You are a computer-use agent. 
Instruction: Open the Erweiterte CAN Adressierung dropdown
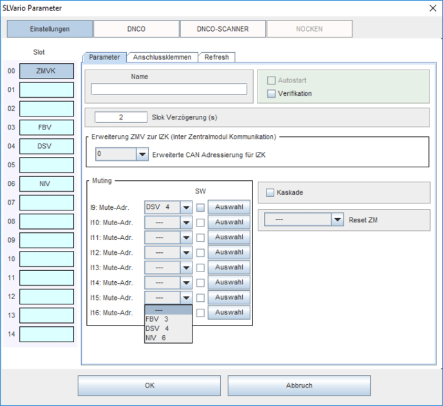[x=142, y=154]
